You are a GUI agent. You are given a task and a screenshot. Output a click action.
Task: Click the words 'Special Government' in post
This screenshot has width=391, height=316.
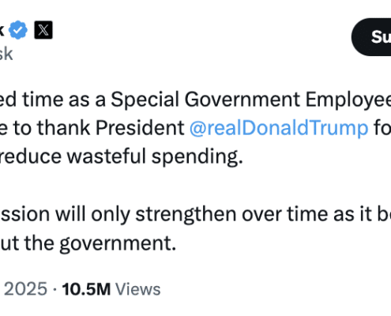205,100
